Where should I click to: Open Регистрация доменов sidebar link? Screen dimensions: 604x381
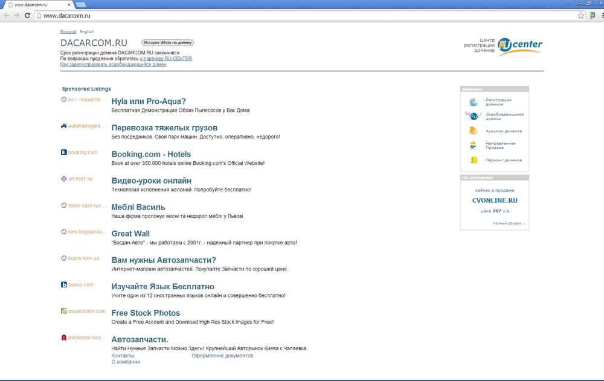click(x=498, y=101)
